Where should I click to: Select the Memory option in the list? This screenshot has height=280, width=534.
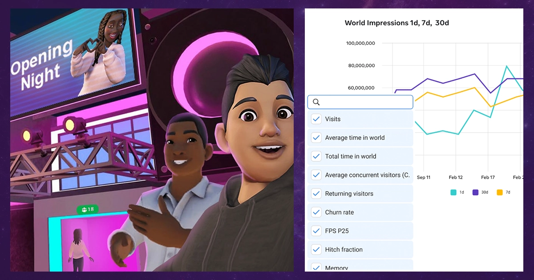[336, 268]
